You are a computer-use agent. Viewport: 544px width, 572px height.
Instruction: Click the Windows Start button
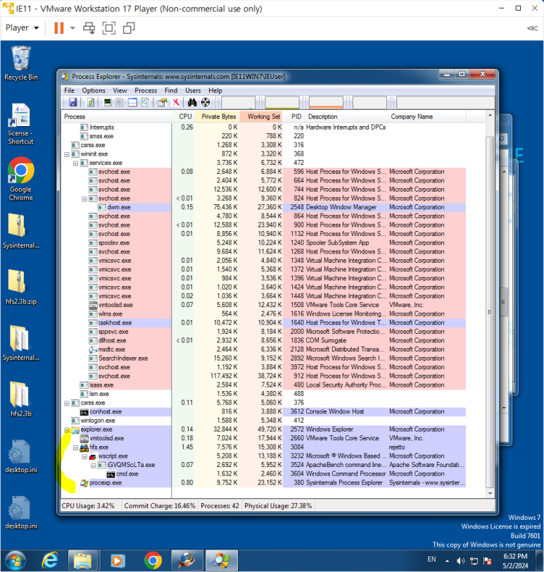point(15,560)
